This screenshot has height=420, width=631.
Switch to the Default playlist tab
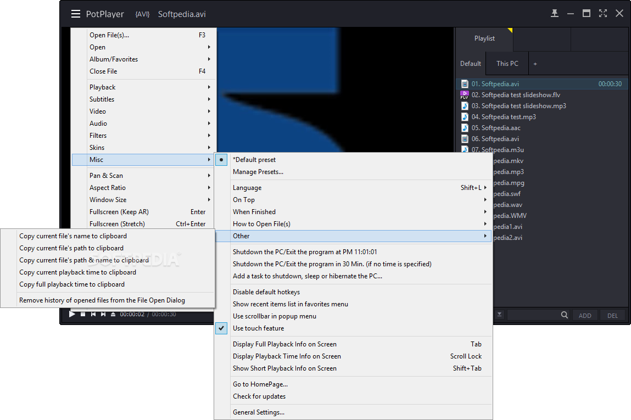pyautogui.click(x=471, y=64)
